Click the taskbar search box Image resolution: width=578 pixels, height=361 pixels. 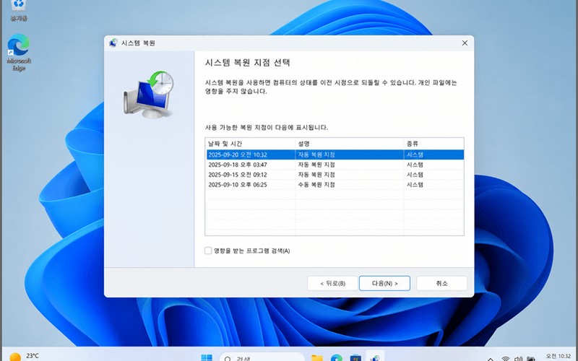click(x=262, y=358)
